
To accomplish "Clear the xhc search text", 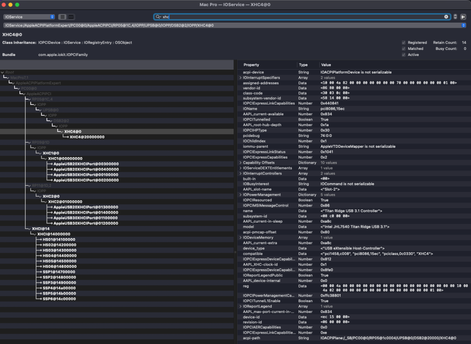I will click(x=446, y=17).
